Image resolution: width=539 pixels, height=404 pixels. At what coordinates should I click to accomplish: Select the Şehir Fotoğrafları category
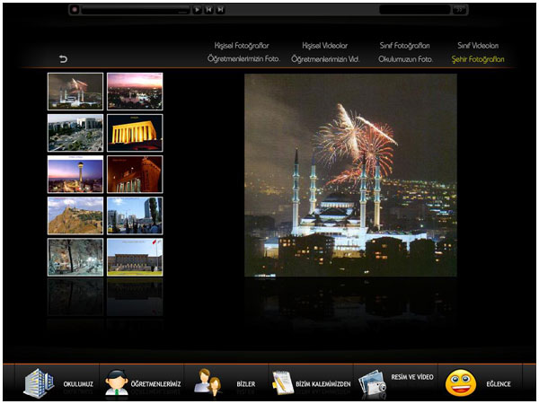pyautogui.click(x=478, y=59)
